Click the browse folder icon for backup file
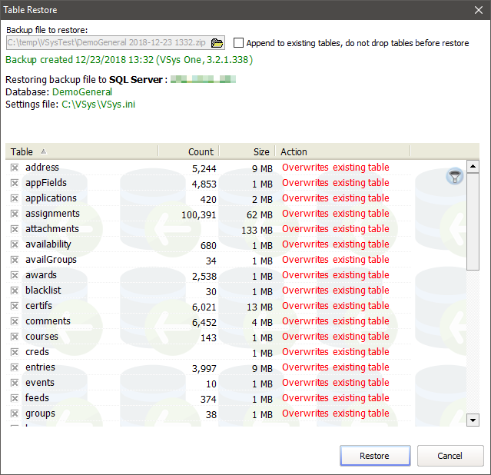491x475 pixels. [217, 43]
